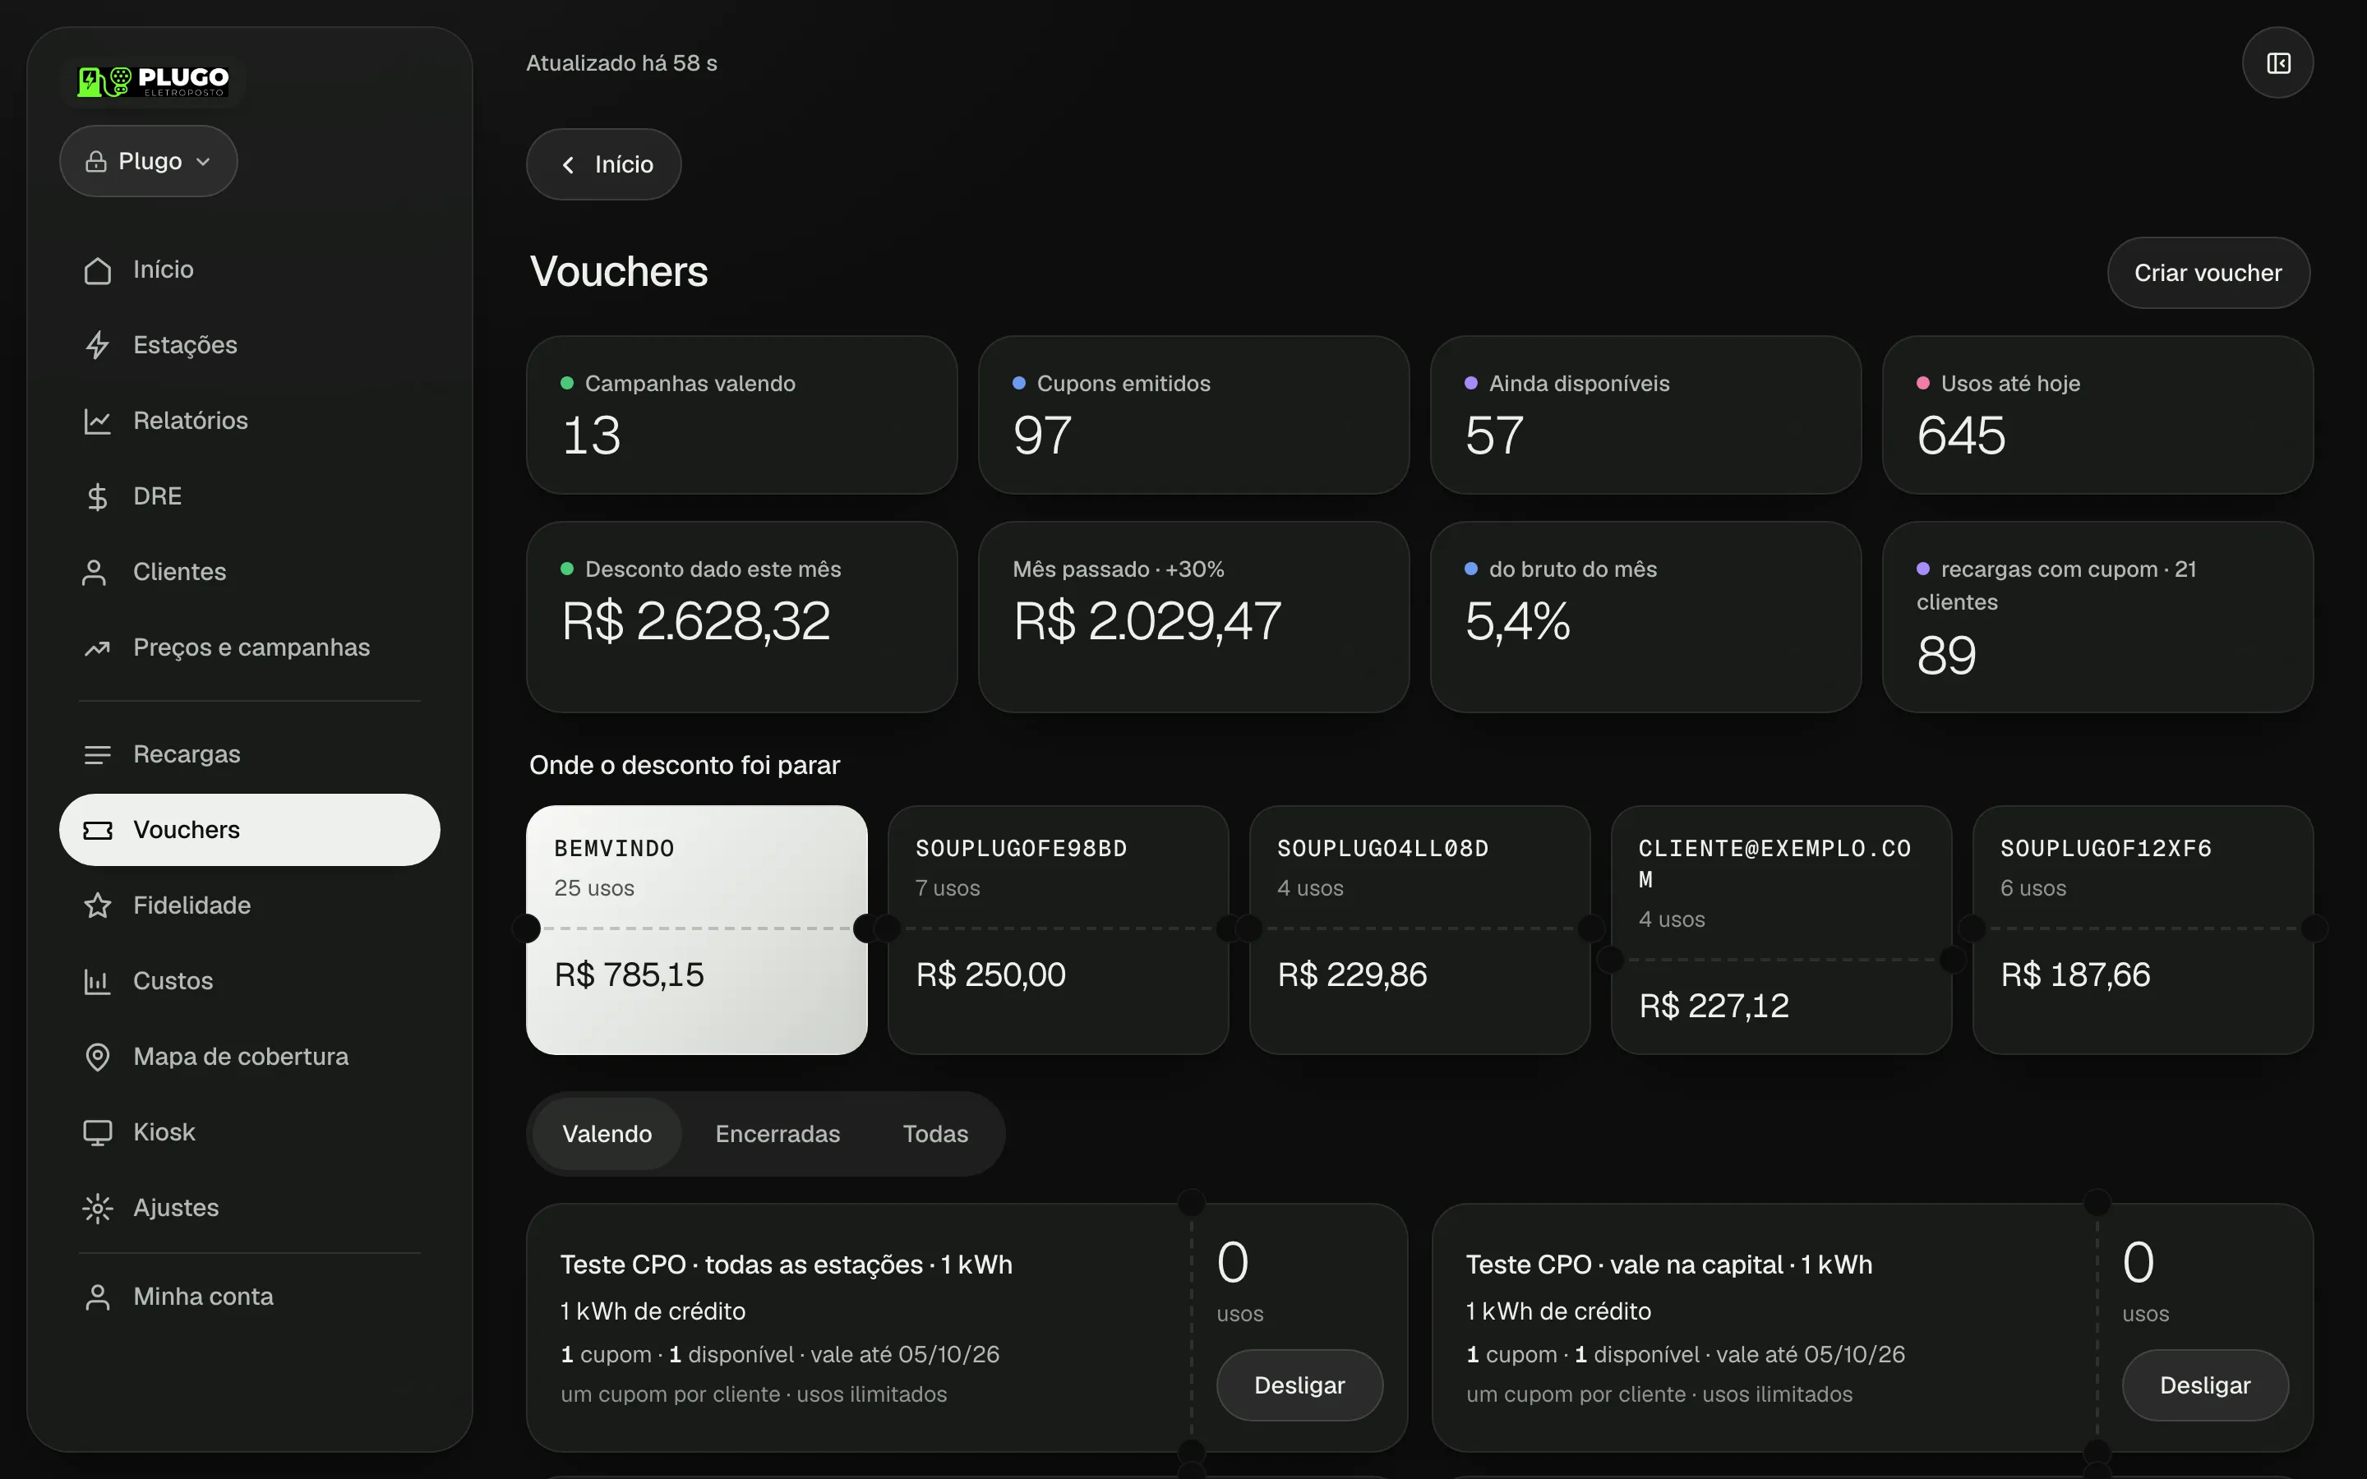Select the SOUPLUGO4LL08D voucher card
This screenshot has height=1479, width=2367.
point(1419,930)
